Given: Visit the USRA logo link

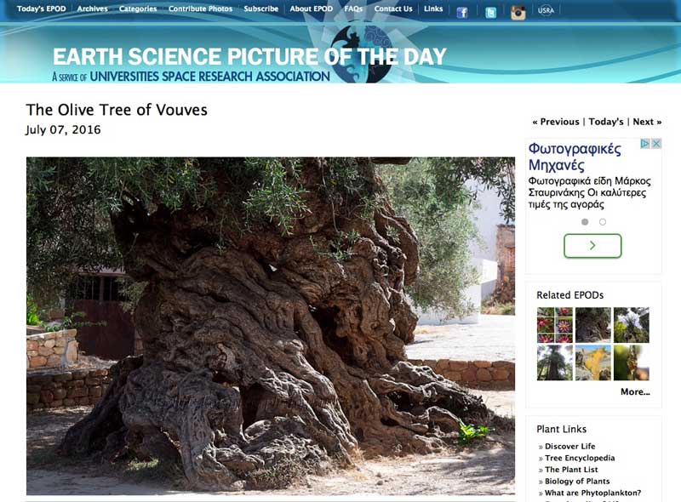Looking at the screenshot, I should point(546,10).
